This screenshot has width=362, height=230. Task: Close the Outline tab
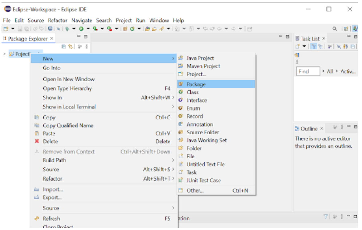click(321, 129)
